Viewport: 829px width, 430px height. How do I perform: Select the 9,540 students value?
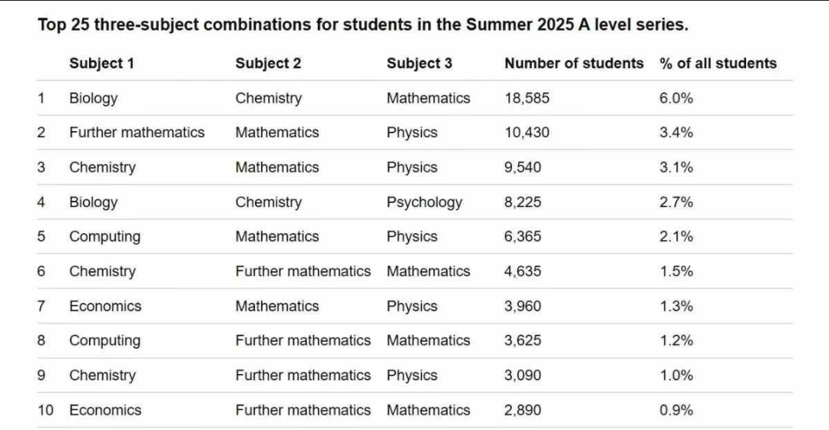pyautogui.click(x=522, y=167)
